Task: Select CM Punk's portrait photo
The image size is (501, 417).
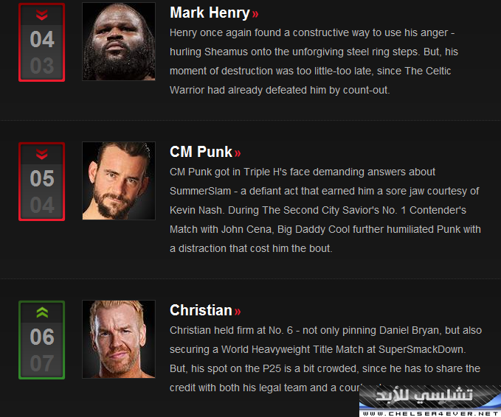Action: click(119, 181)
